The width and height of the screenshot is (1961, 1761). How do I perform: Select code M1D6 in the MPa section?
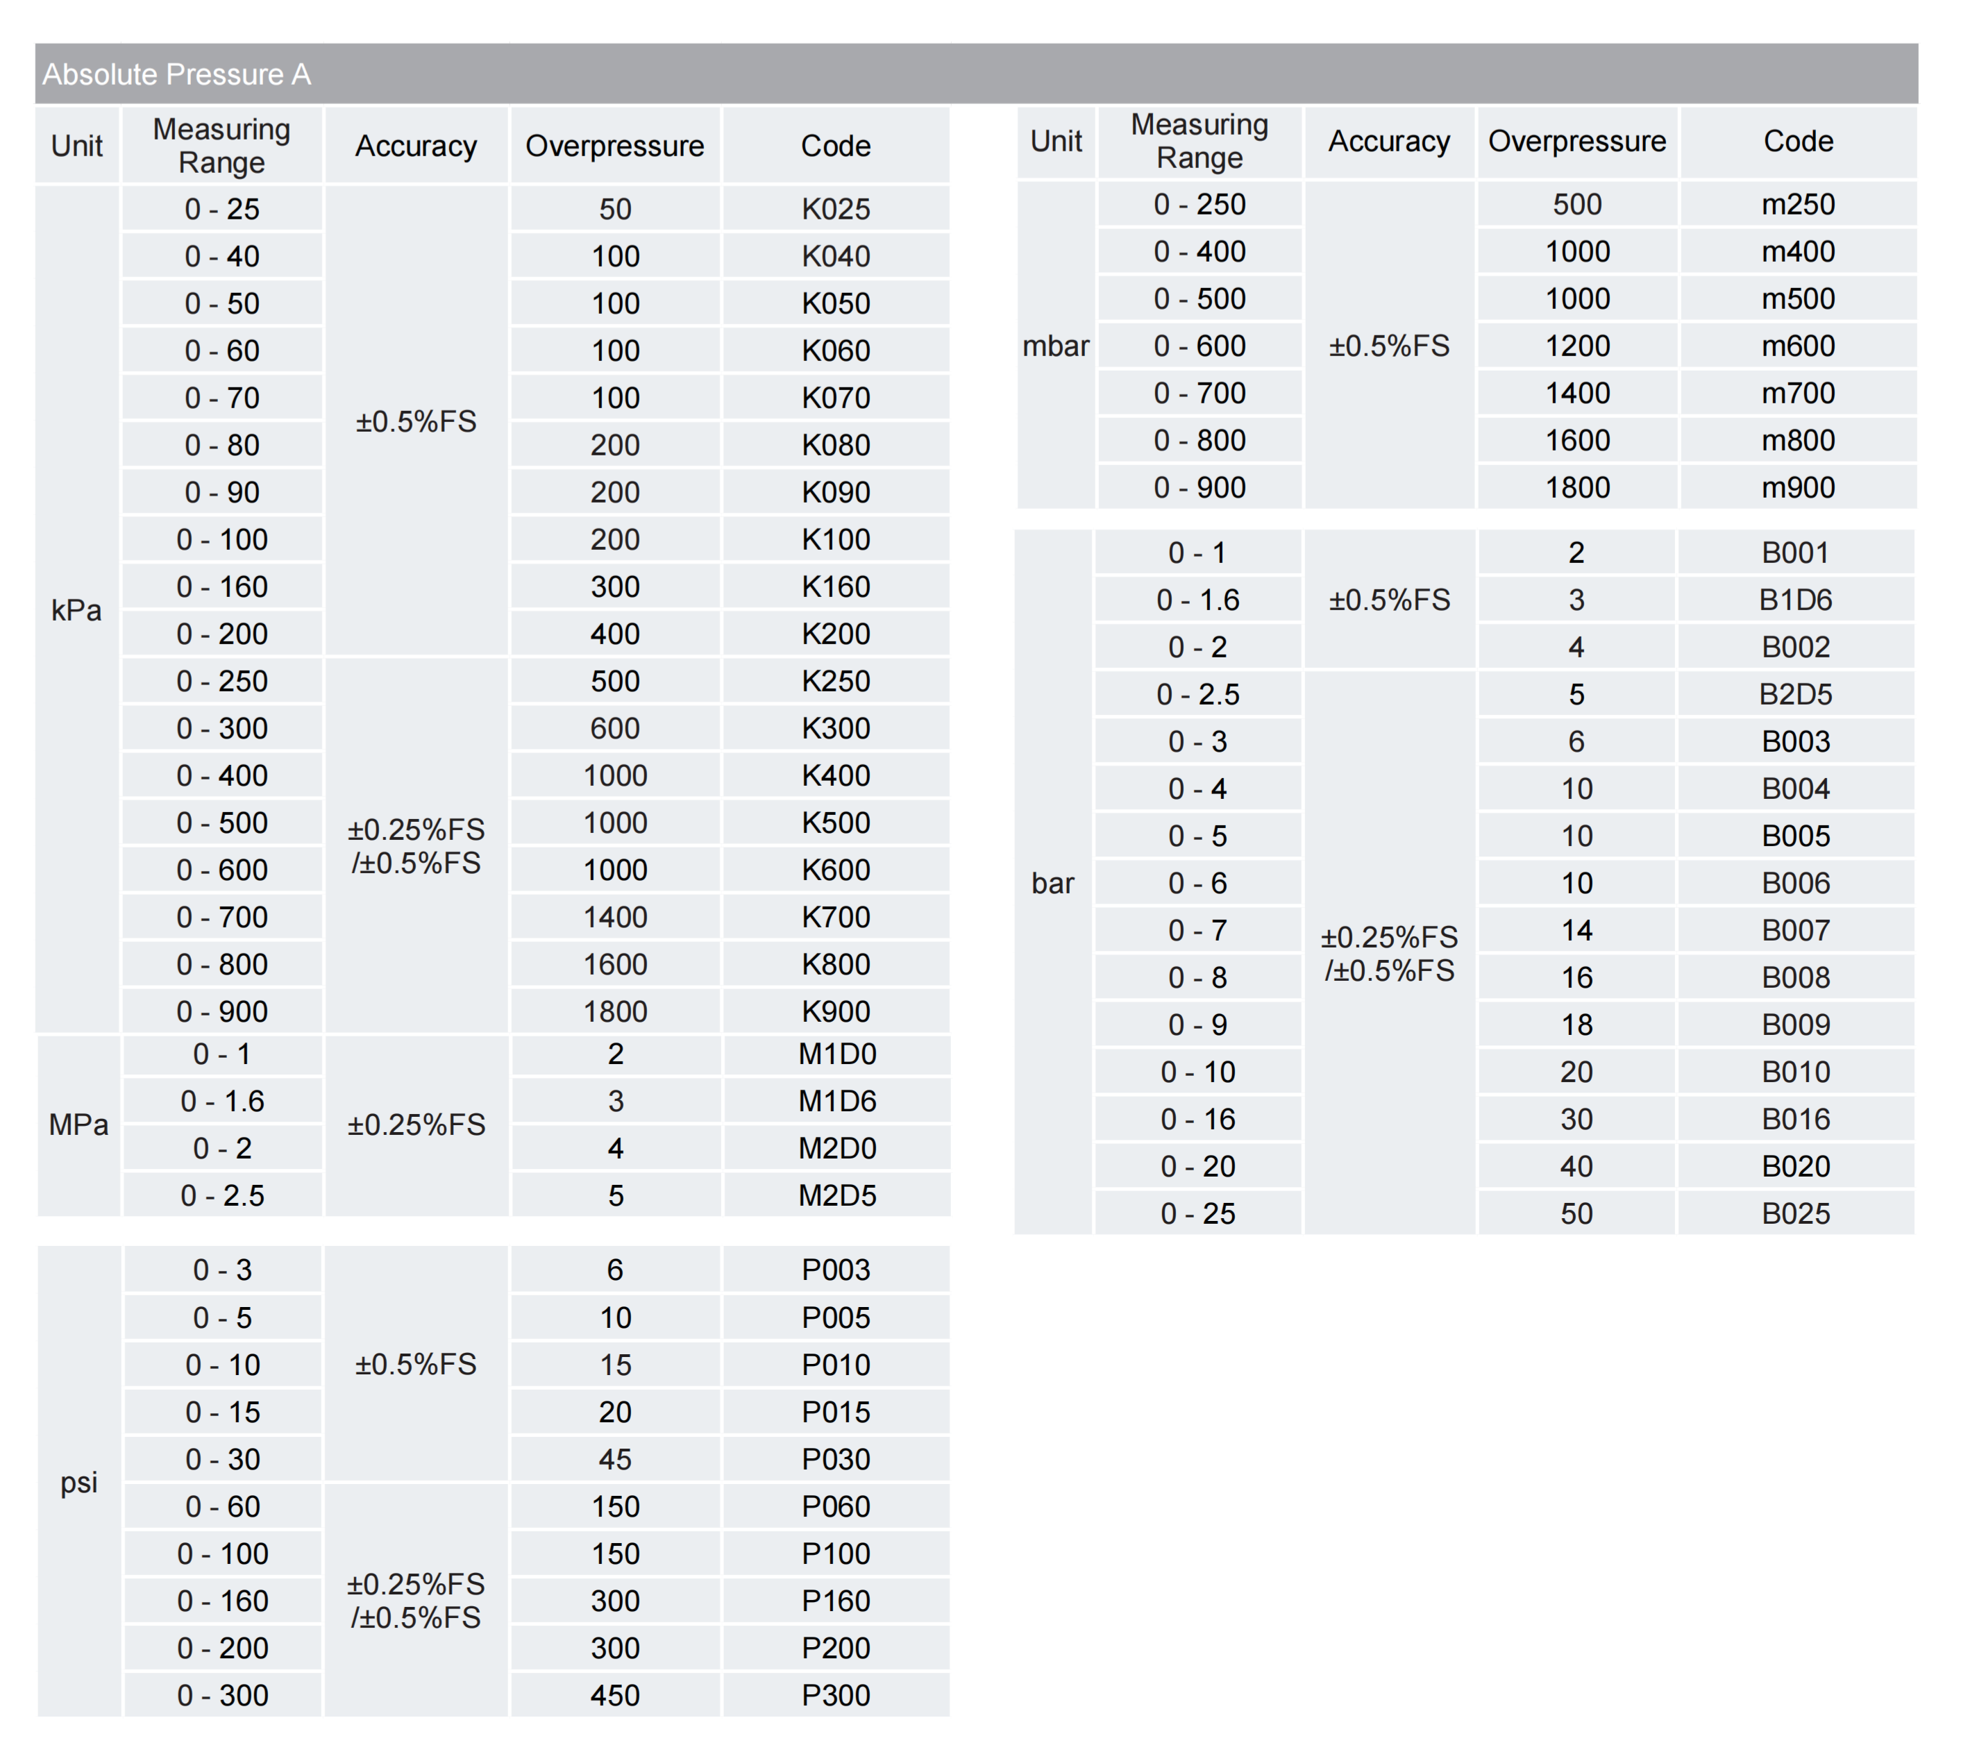(836, 1101)
